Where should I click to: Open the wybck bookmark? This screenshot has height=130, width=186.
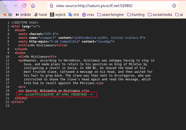point(58,15)
